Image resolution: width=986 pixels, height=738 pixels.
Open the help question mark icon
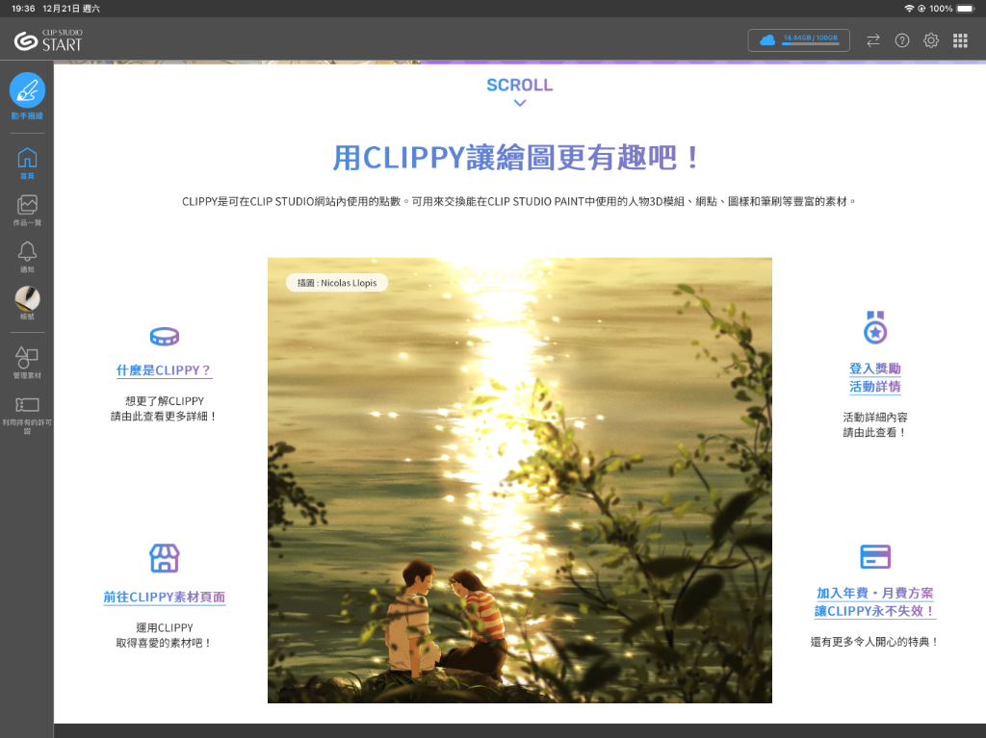(x=901, y=40)
